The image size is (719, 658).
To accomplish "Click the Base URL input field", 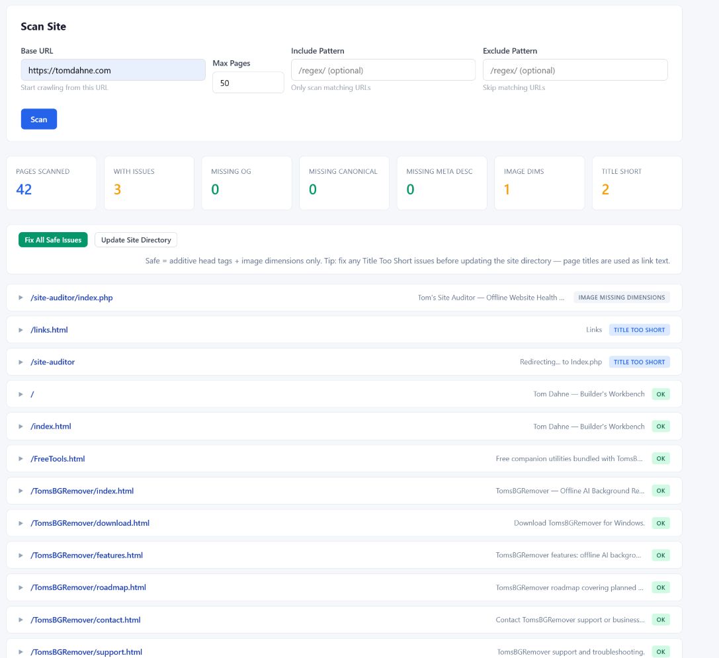I will coord(113,69).
